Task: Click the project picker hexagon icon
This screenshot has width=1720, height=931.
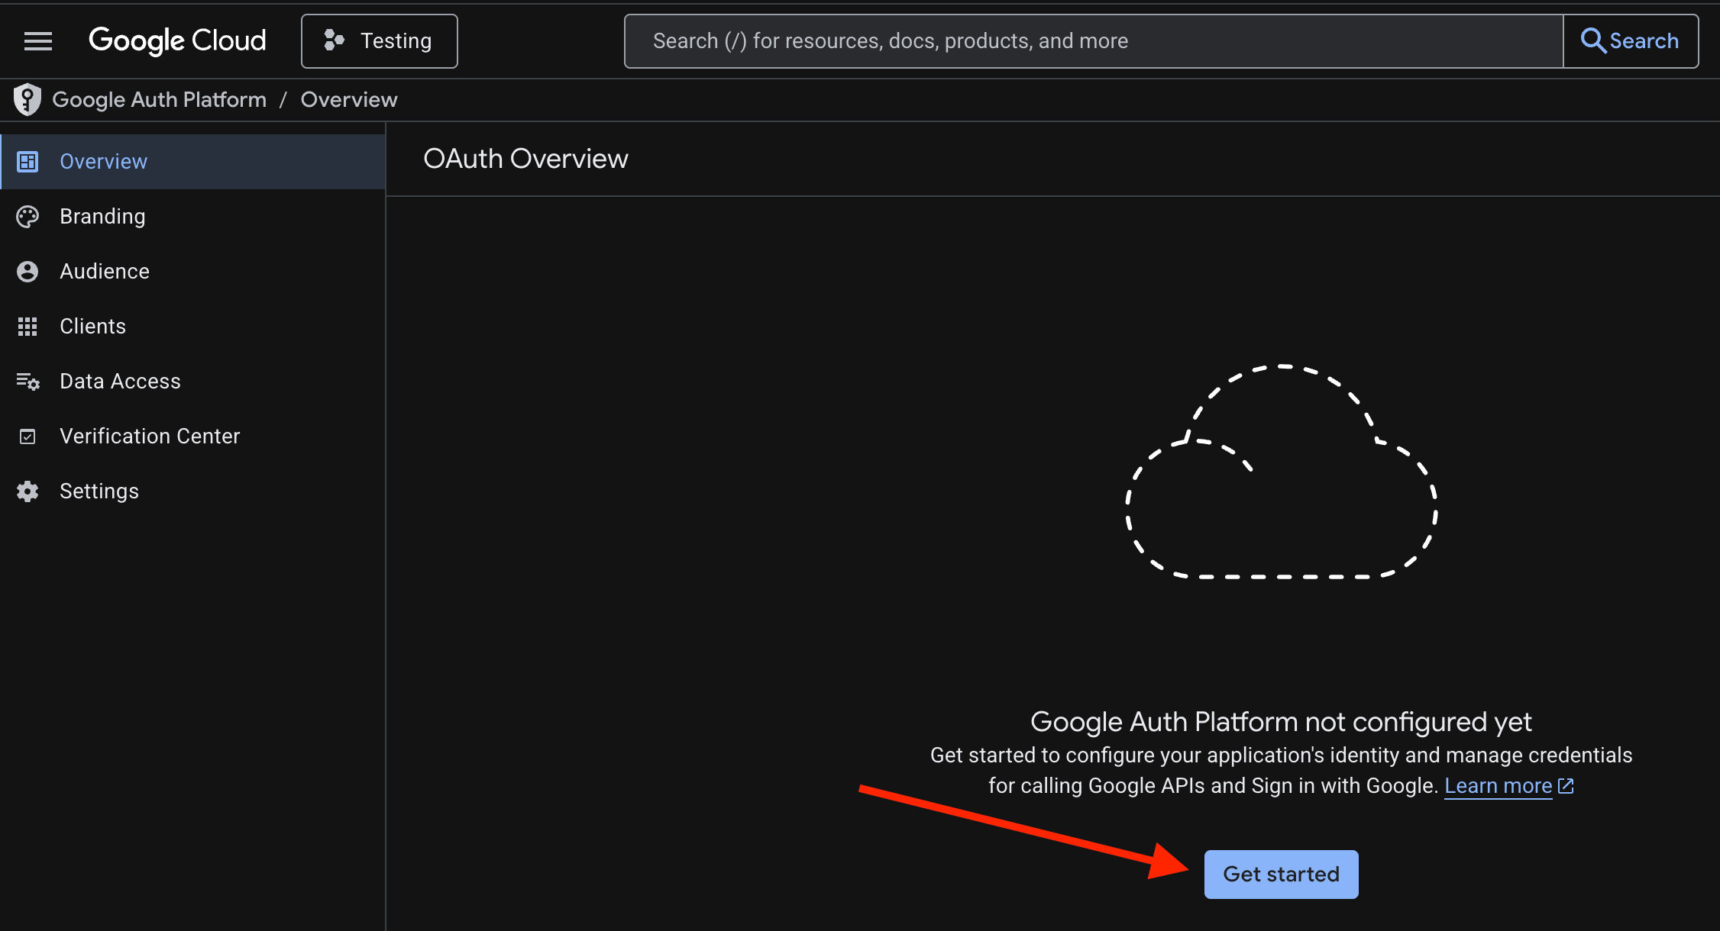Action: (x=334, y=40)
